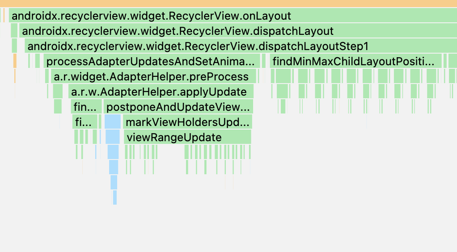Select the deepest blue frame at the bottom
Image resolution: width=457 pixels, height=252 pixels.
[115, 197]
